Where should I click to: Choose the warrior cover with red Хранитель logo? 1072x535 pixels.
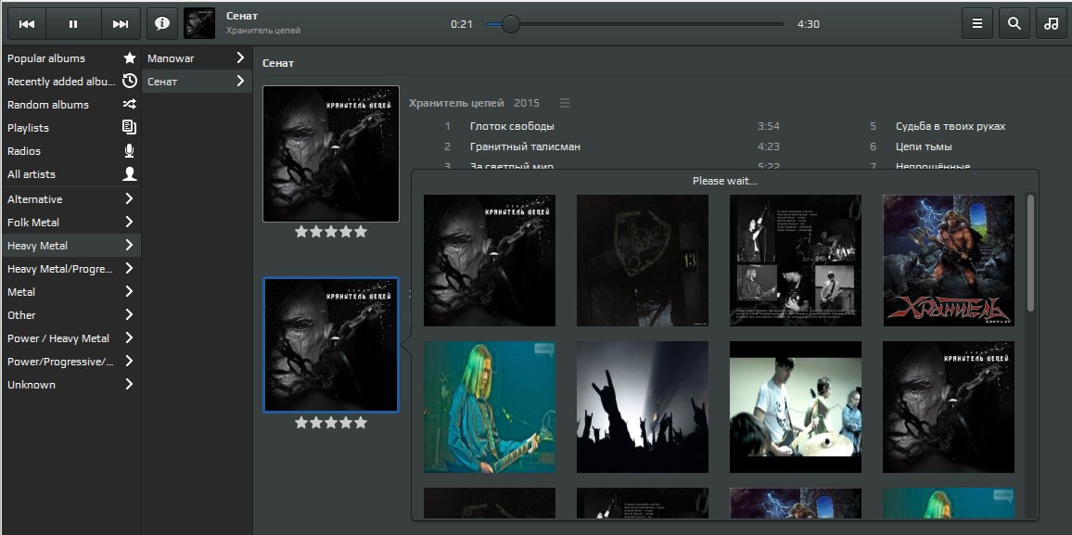pos(949,261)
